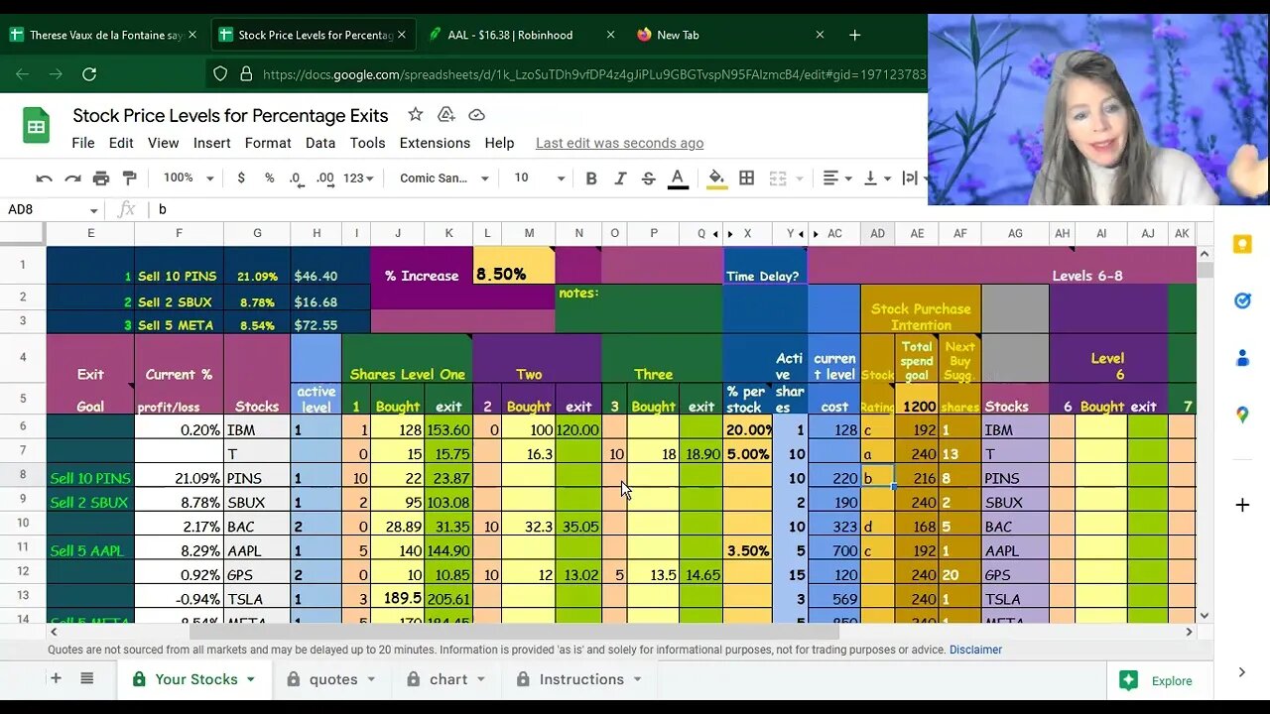Select the IBM cell in Stocks column
The image size is (1270, 714).
tap(257, 430)
